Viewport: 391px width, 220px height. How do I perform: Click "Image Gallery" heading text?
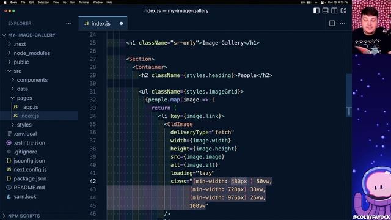[x=223, y=43]
